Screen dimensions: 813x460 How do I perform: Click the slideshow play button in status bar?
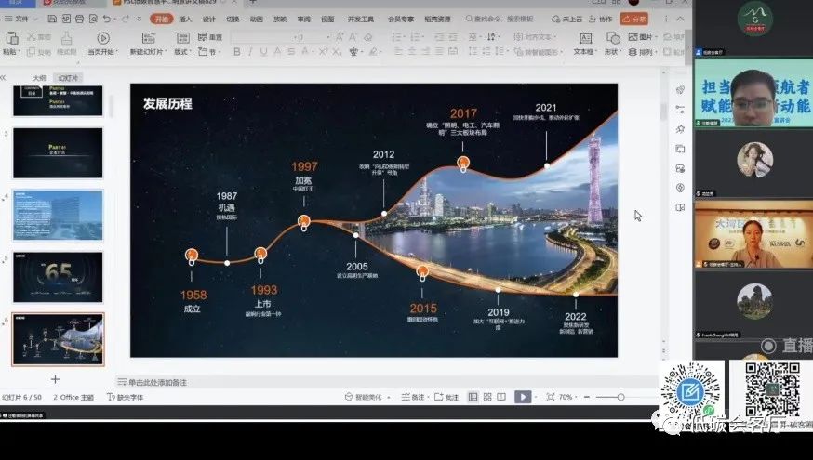coord(523,397)
